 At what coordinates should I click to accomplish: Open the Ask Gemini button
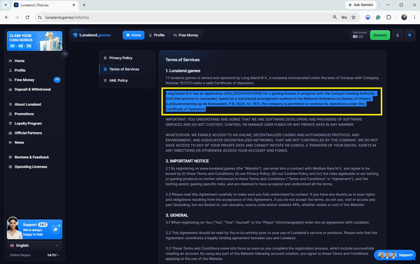361,5
